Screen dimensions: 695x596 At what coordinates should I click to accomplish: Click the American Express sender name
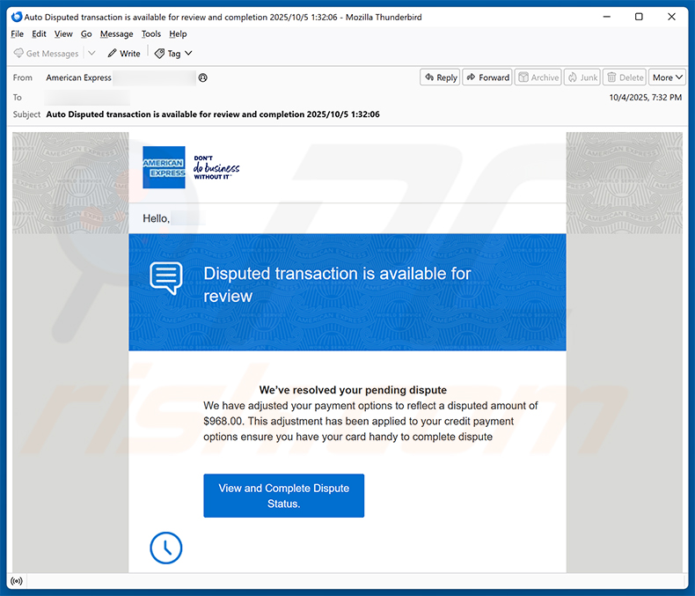(78, 77)
